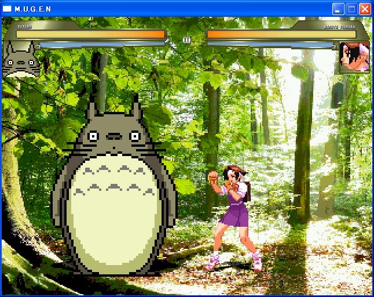Click player two's blue power gauge
This screenshot has width=374, height=297.
[270, 45]
